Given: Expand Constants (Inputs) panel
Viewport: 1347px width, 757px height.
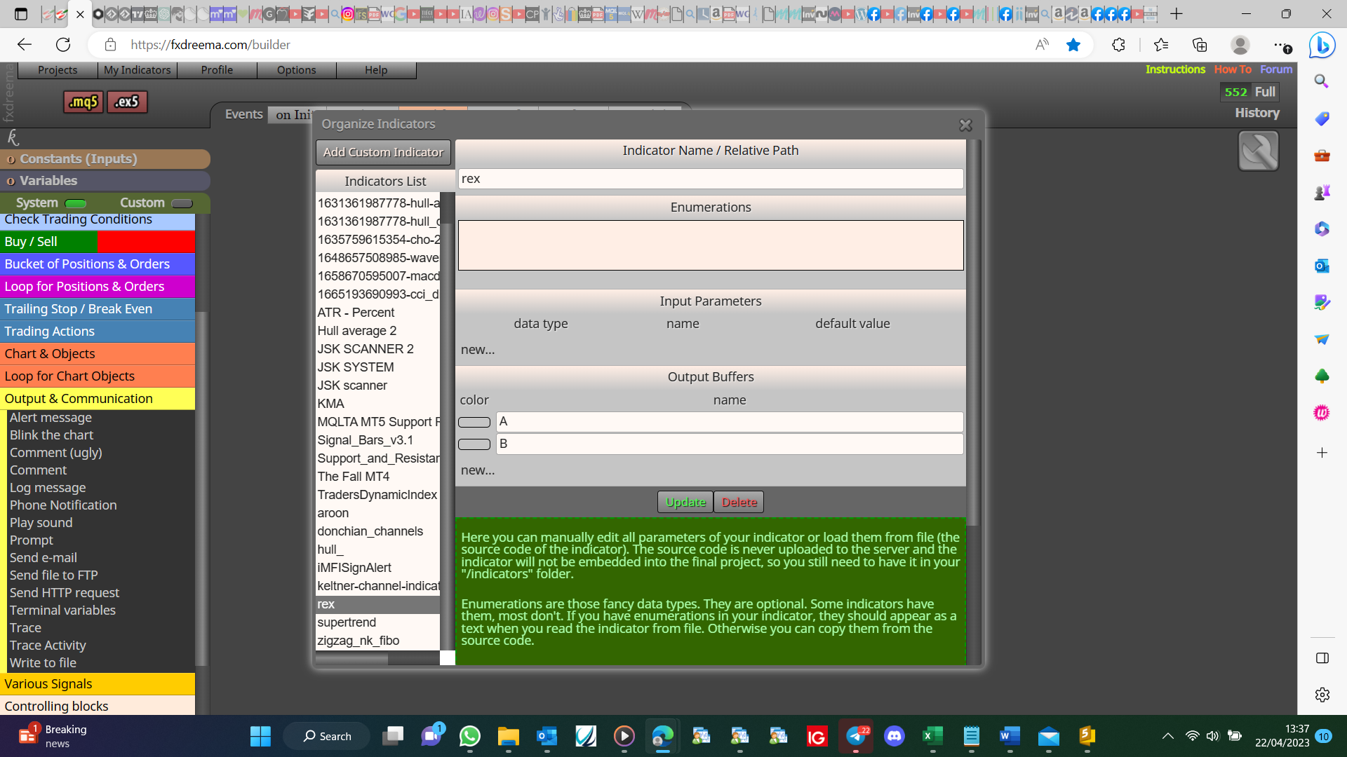Looking at the screenshot, I should click(105, 159).
